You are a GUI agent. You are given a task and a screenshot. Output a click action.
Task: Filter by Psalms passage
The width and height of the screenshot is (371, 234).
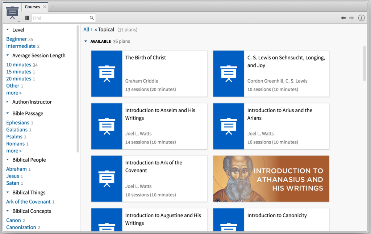(14, 137)
